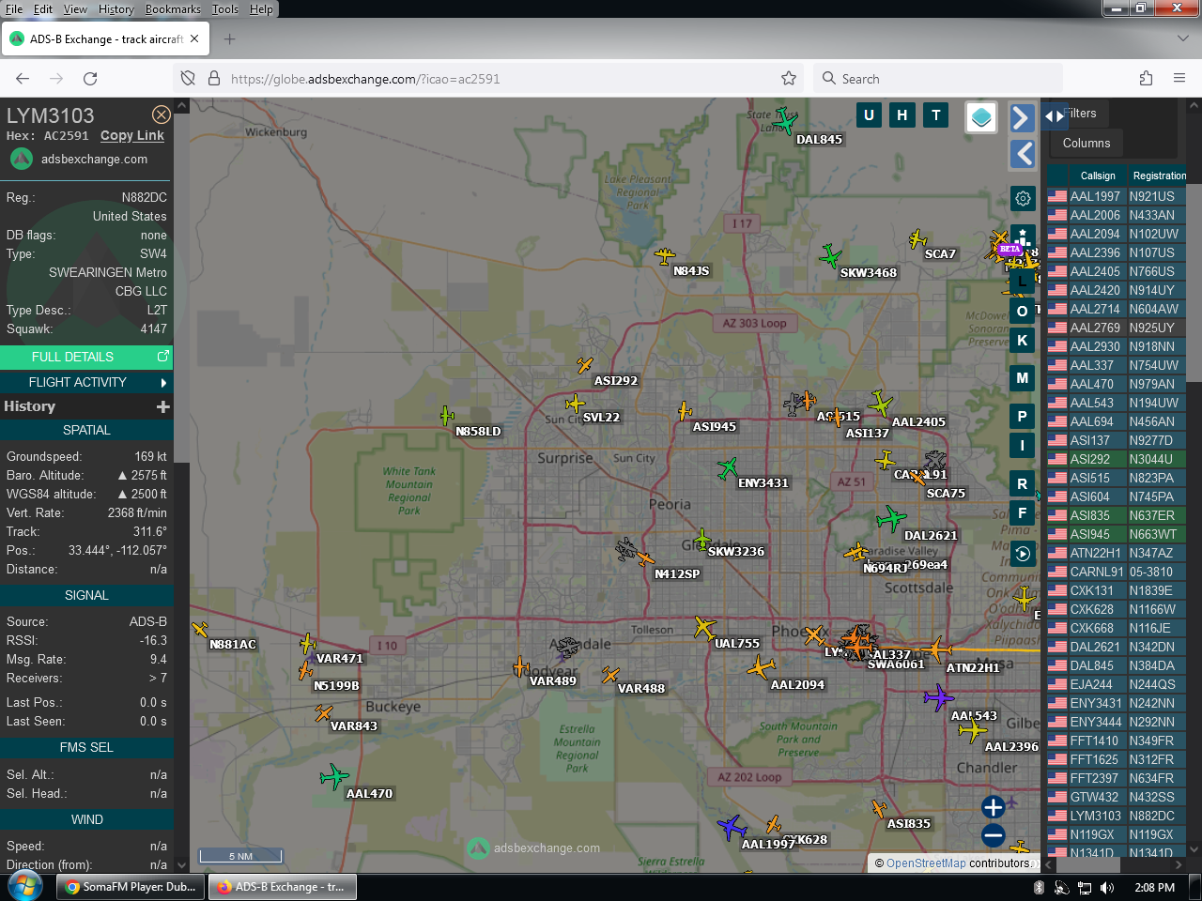The image size is (1202, 901).
Task: Open the View menu
Action: (x=75, y=9)
